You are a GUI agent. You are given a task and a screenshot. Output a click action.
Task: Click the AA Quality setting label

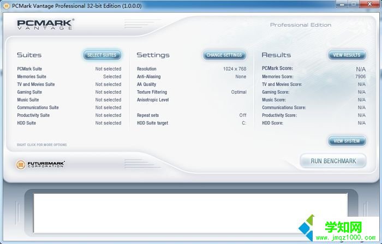146,85
